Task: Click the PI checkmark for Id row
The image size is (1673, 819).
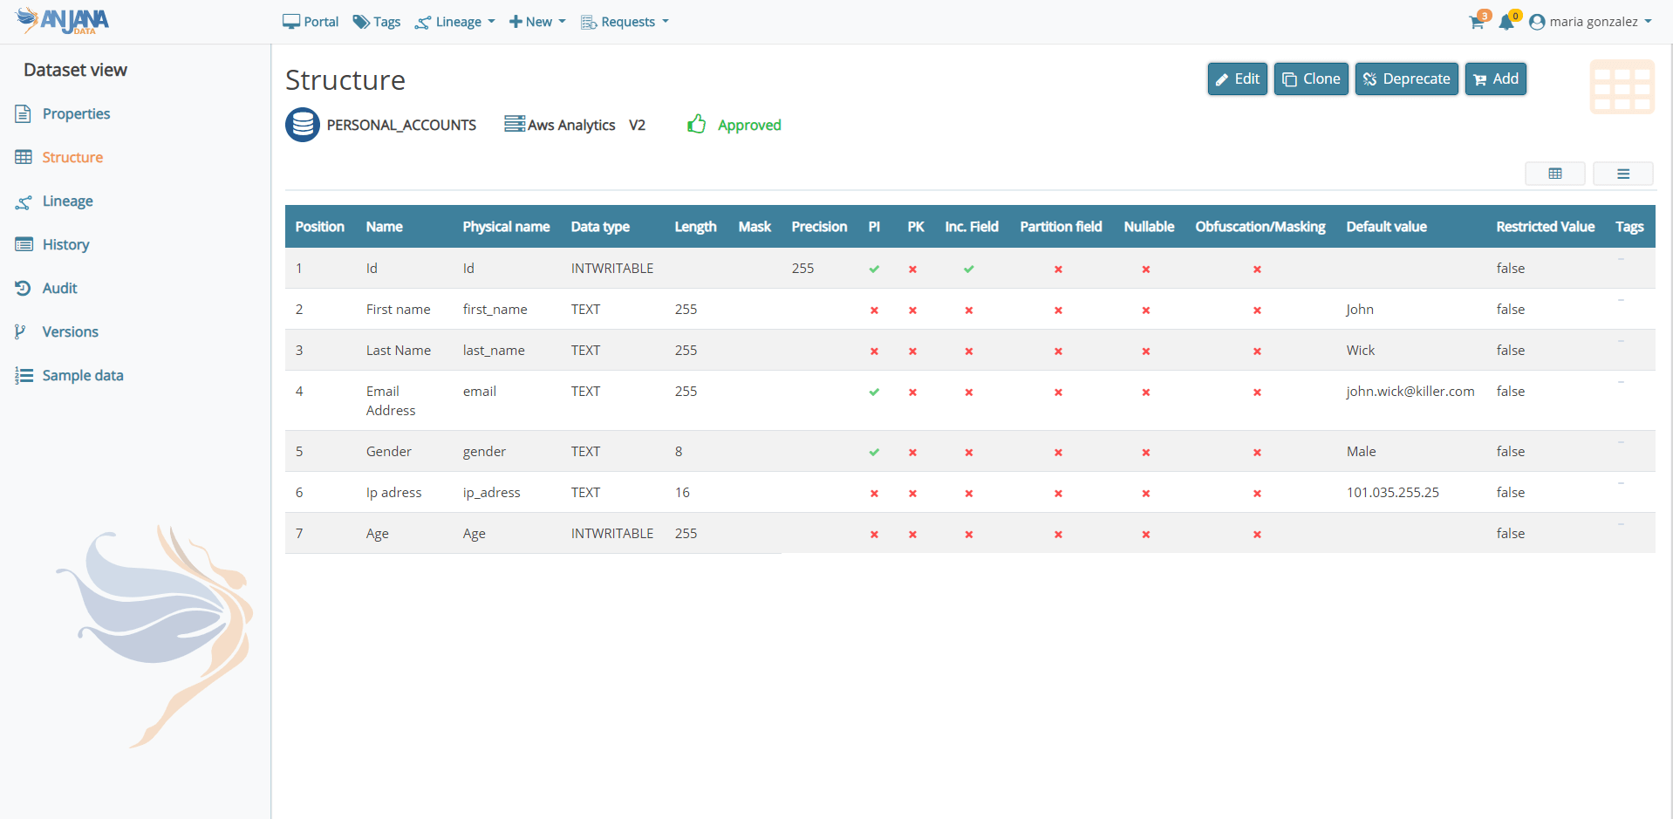Action: coord(874,270)
